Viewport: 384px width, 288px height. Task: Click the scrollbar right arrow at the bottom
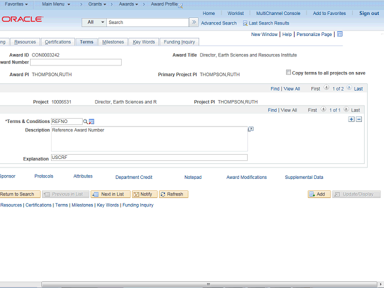coord(380,284)
